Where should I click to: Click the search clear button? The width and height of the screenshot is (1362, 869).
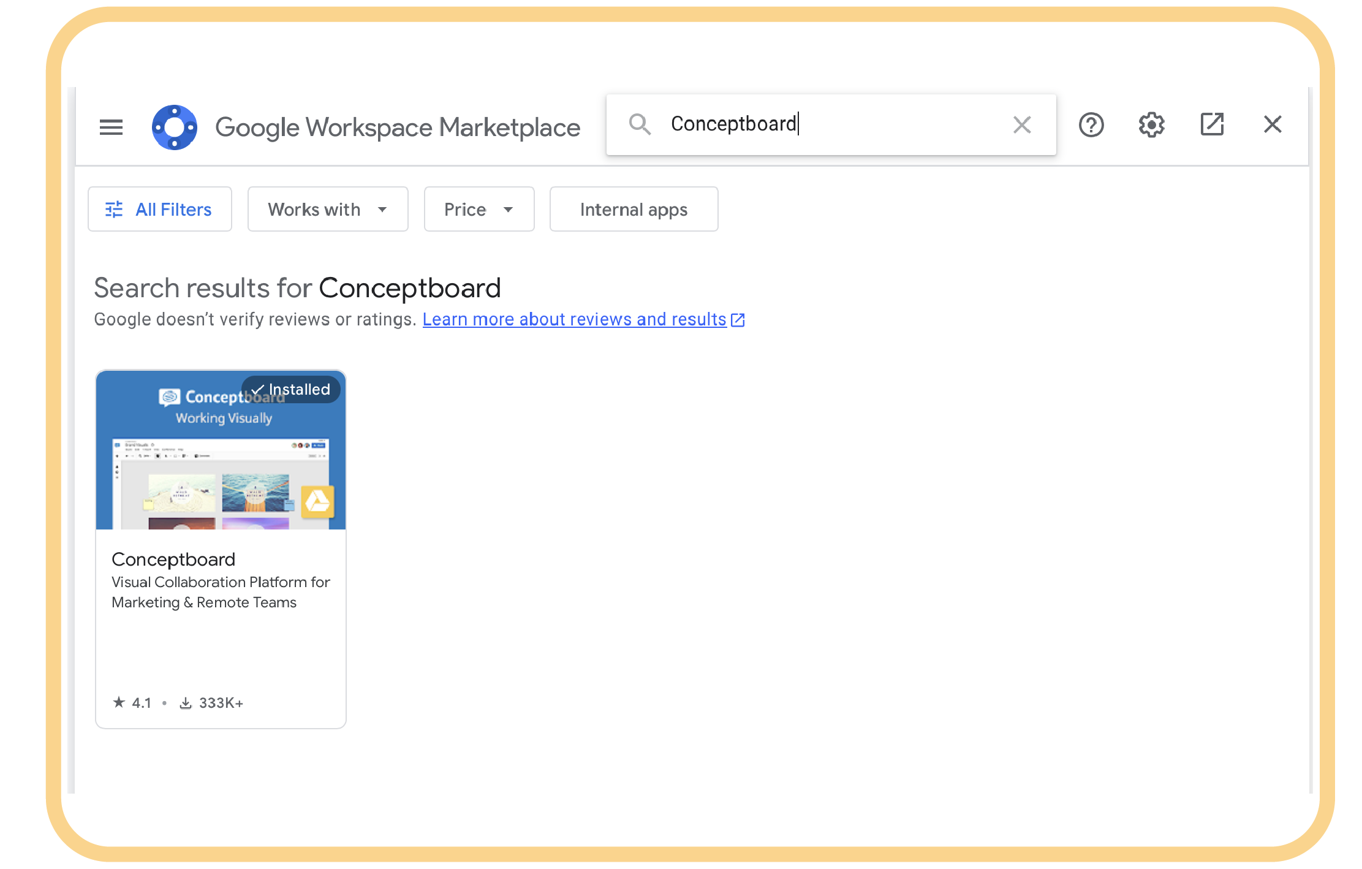(1021, 124)
